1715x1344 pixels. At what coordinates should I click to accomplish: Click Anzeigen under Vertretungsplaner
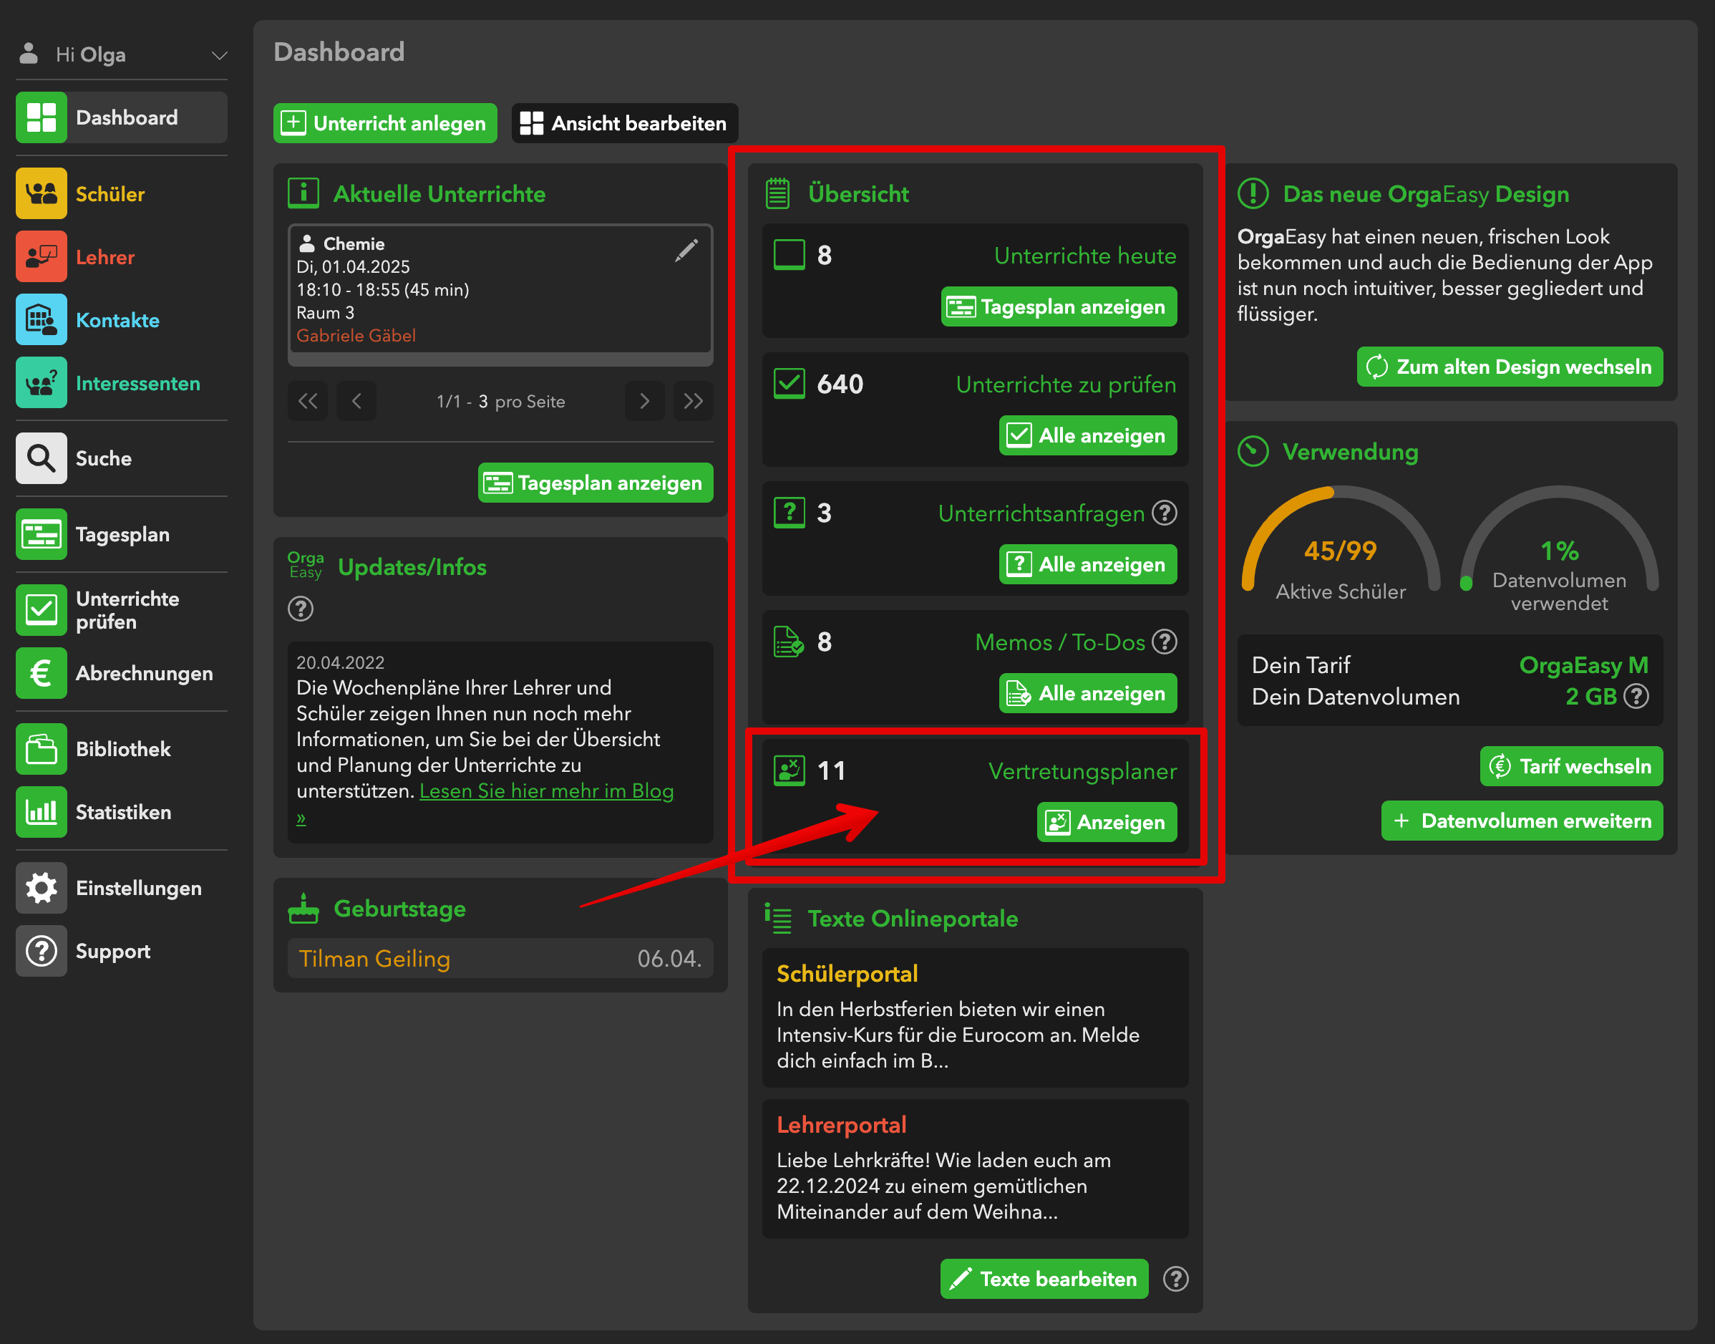click(1107, 821)
